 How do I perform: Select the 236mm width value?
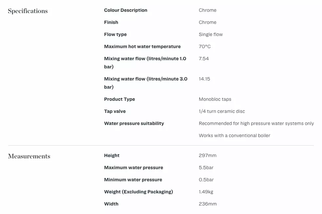[x=207, y=204]
